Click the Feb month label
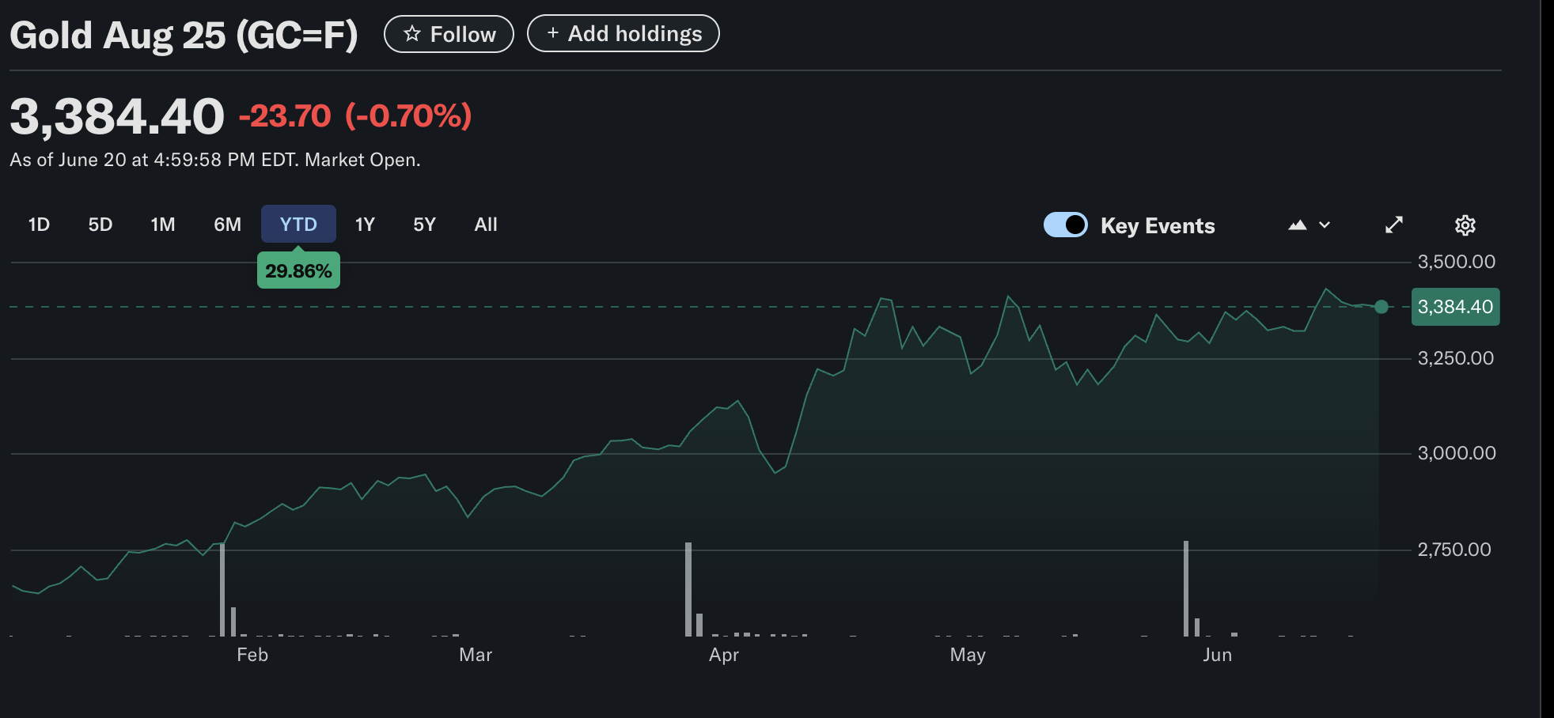This screenshot has width=1554, height=718. coord(252,655)
